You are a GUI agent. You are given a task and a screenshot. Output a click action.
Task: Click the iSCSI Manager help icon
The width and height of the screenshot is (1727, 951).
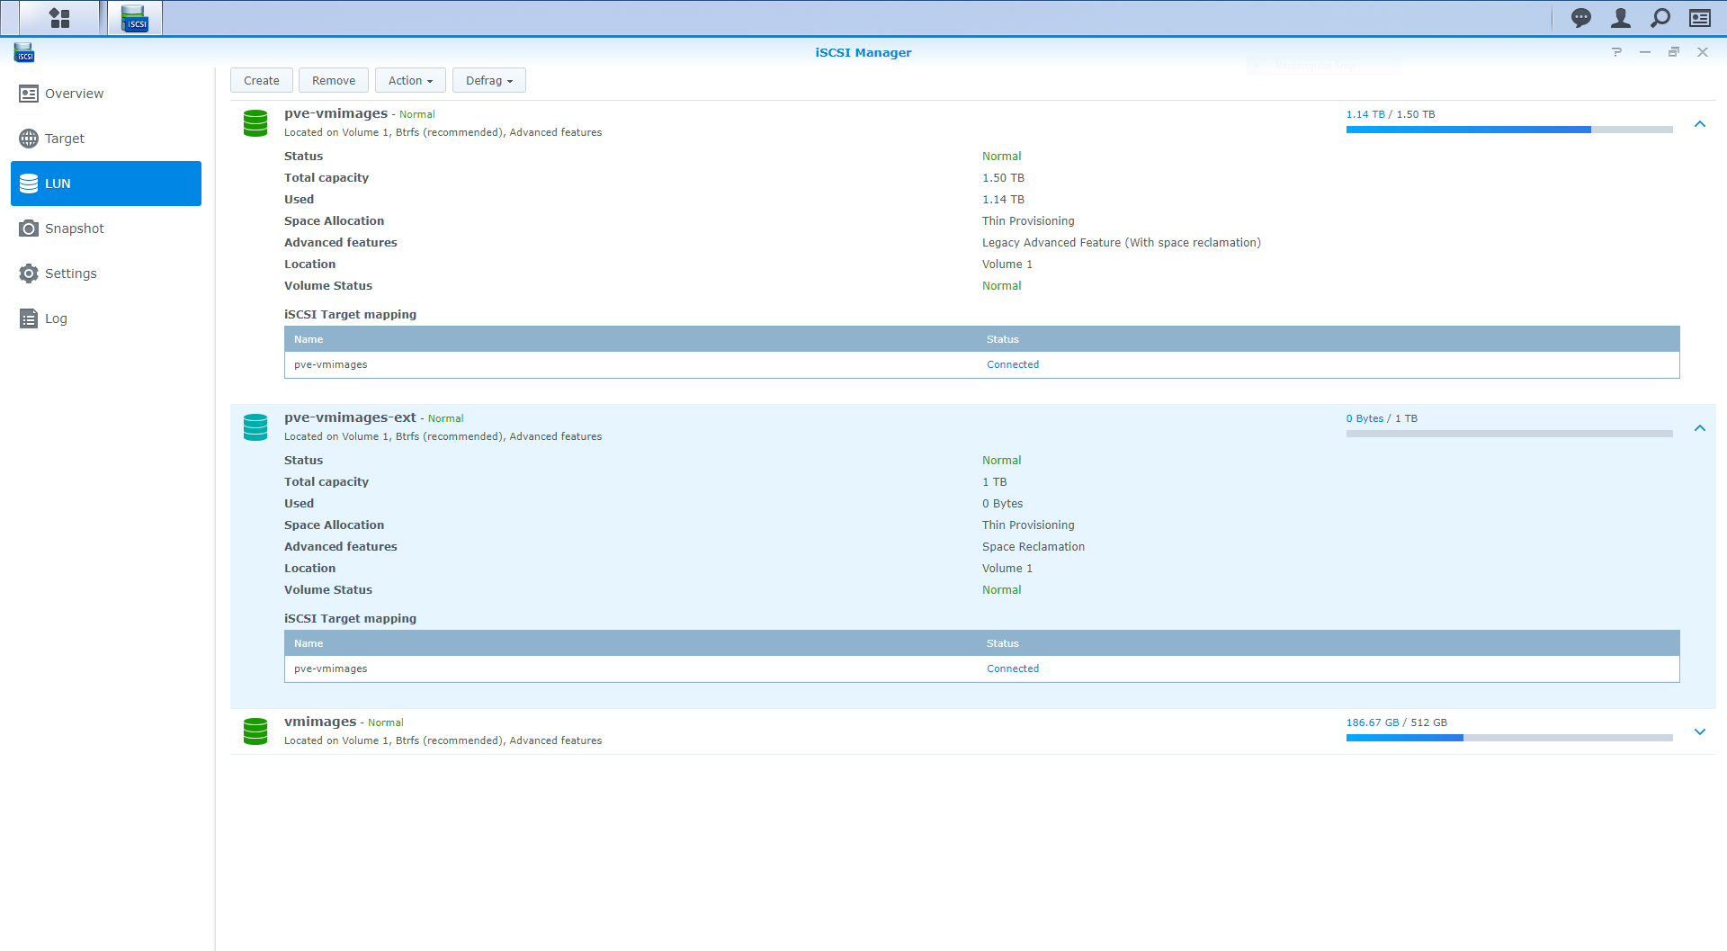pyautogui.click(x=1617, y=52)
